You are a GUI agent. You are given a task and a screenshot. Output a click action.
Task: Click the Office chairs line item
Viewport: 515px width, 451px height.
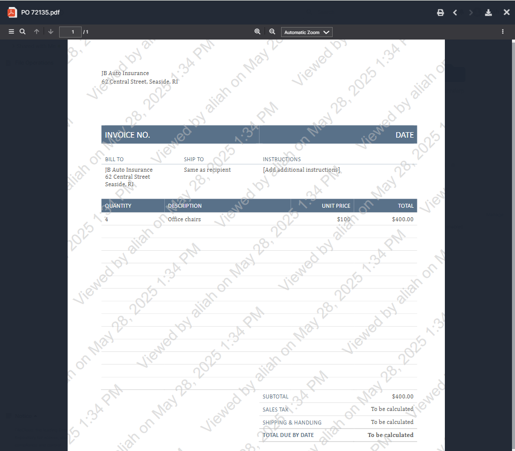tap(184, 219)
